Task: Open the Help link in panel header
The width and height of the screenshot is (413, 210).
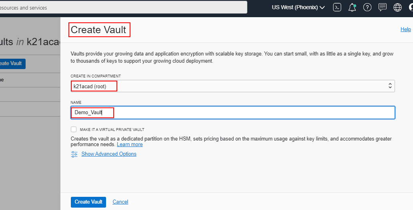Action: 405,29
